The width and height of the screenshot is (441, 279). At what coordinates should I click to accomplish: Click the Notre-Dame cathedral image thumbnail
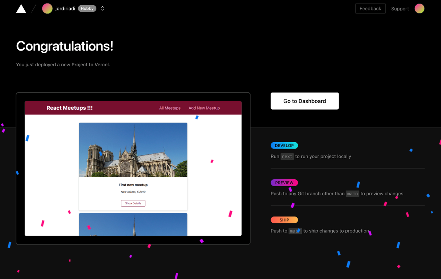[x=133, y=150]
